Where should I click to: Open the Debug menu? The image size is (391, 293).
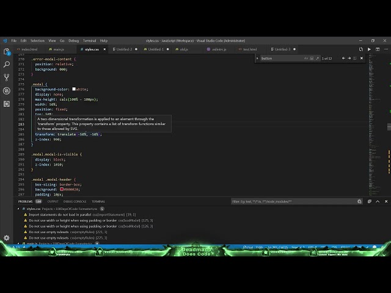73,41
